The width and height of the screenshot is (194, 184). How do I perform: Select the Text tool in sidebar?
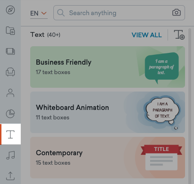[x=10, y=134]
